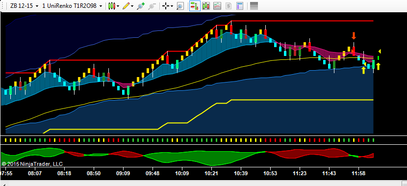The width and height of the screenshot is (407, 186).
Task: Click the 10:09 time axis label
Action: (182, 173)
